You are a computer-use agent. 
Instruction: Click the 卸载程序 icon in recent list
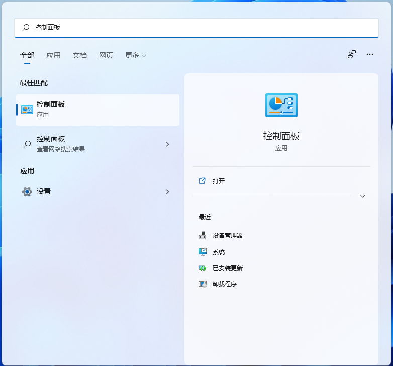tap(203, 284)
